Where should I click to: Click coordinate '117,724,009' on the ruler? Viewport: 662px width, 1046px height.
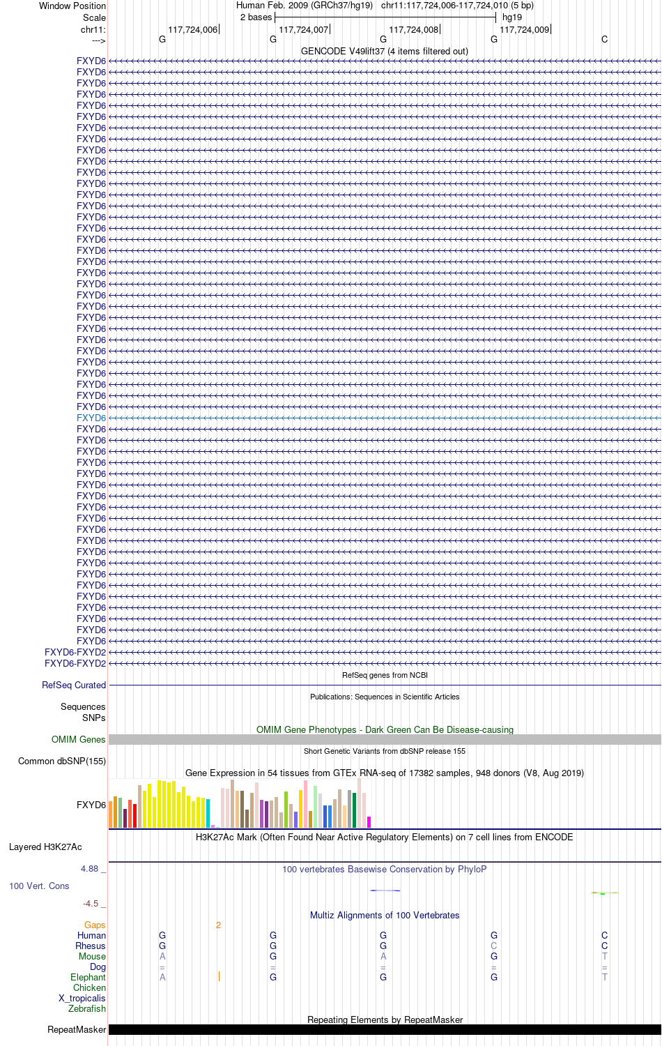click(525, 29)
